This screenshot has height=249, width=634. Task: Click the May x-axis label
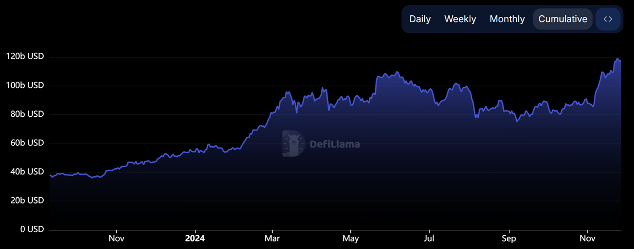tap(351, 238)
